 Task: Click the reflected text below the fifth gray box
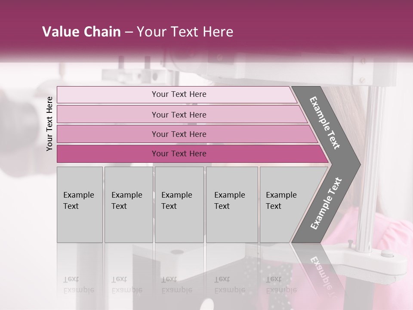point(281,285)
